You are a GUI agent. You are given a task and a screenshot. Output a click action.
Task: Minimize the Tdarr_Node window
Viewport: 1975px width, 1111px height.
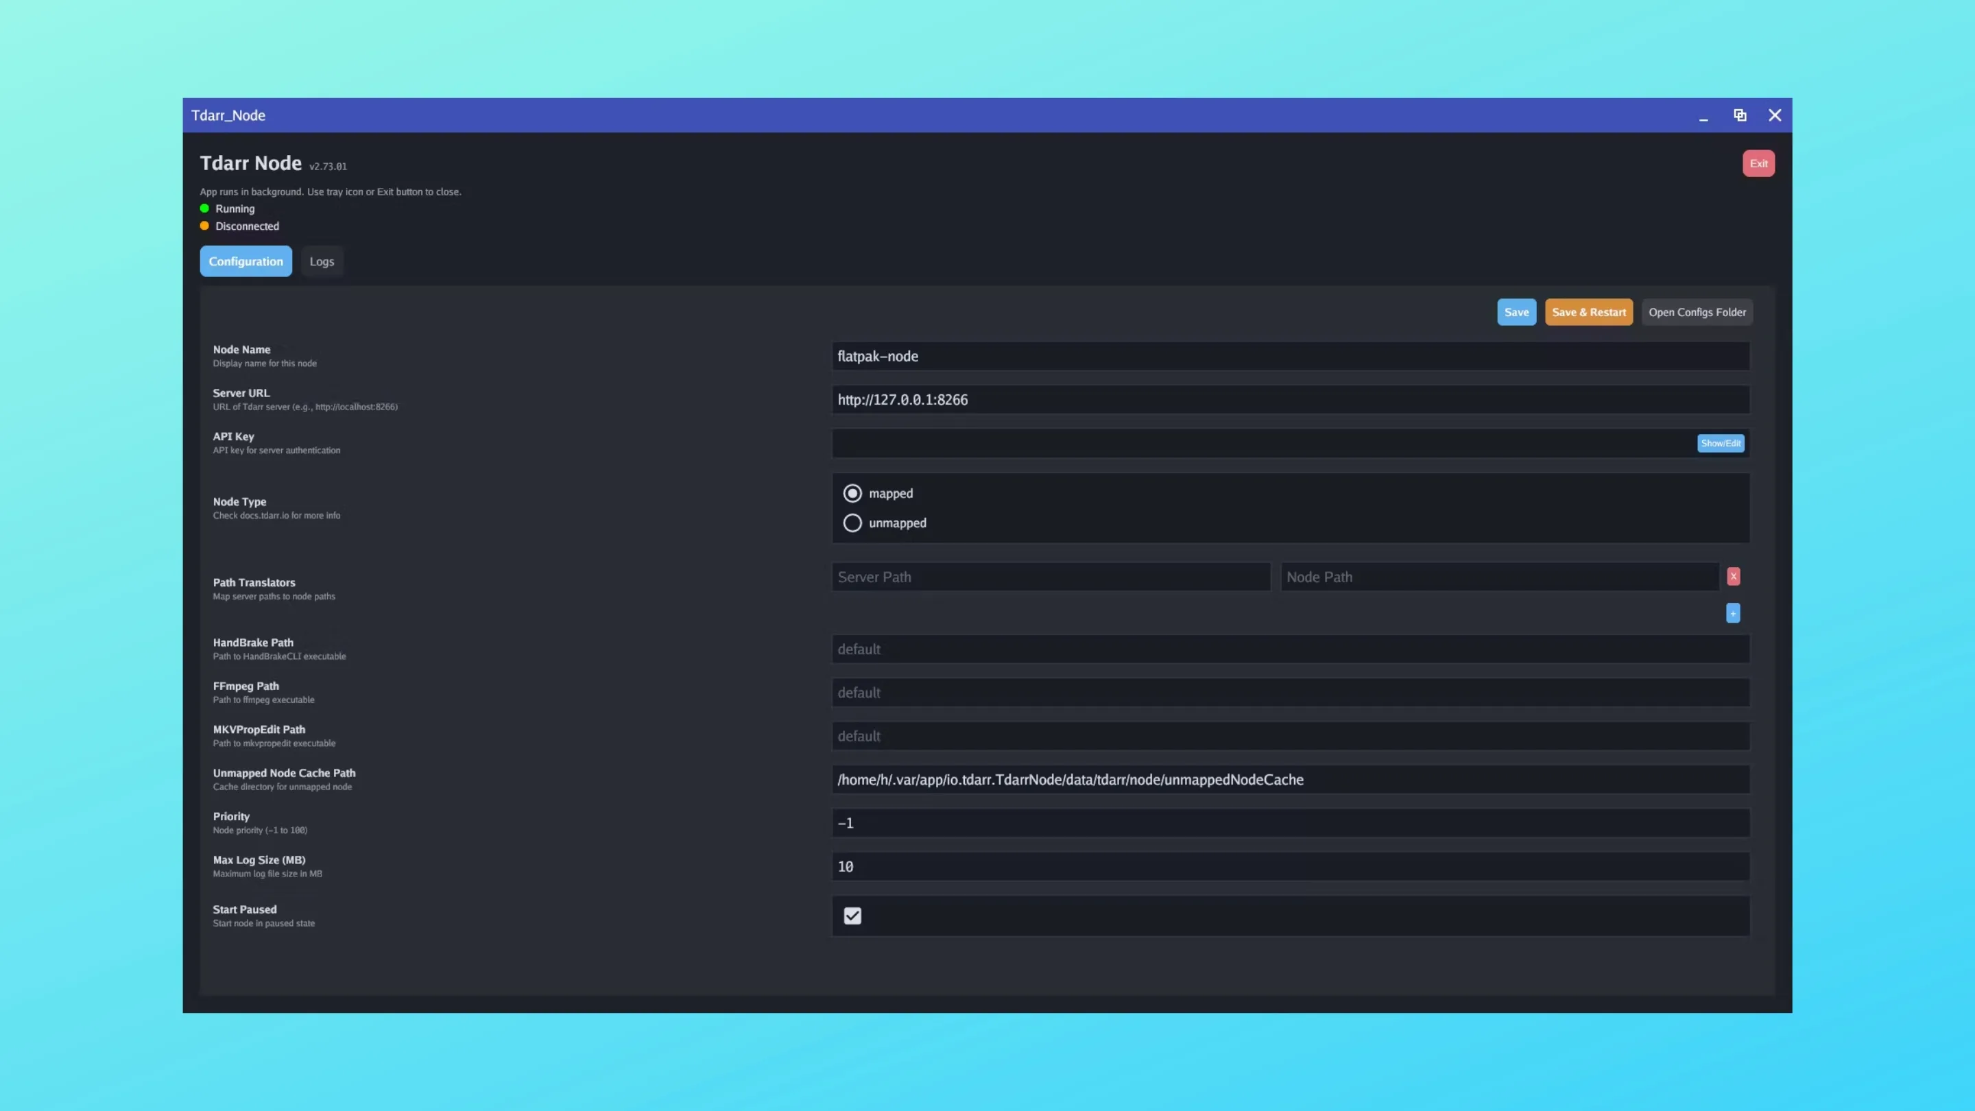pos(1703,116)
